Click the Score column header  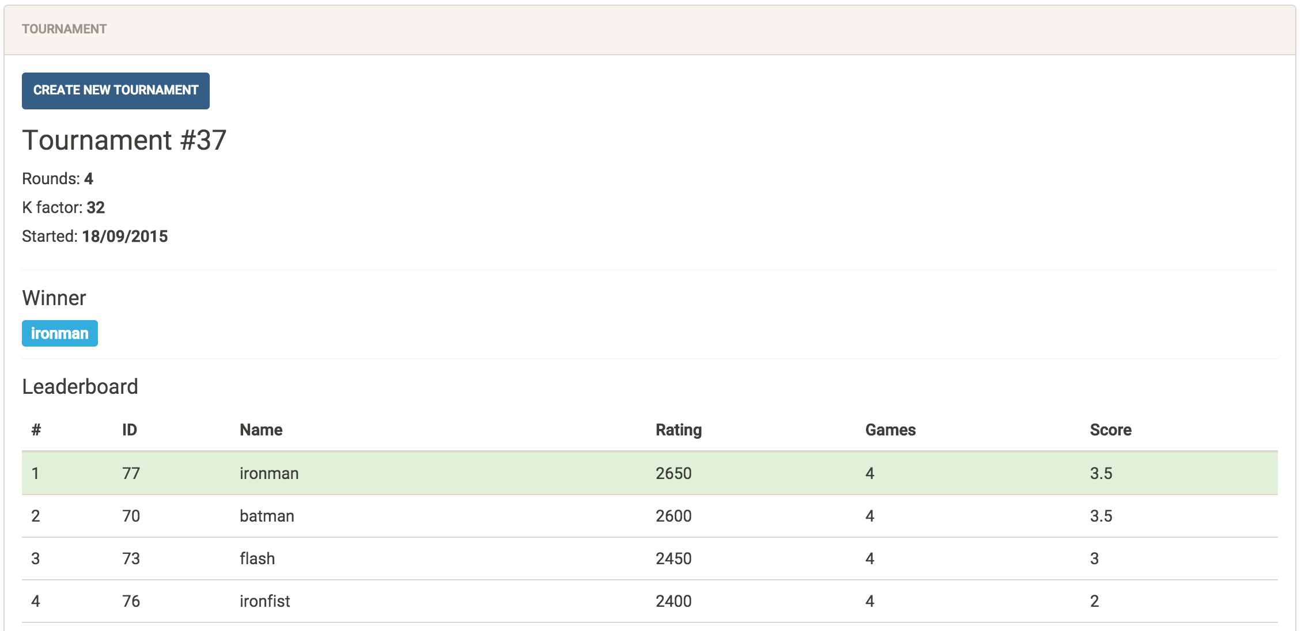click(1110, 429)
